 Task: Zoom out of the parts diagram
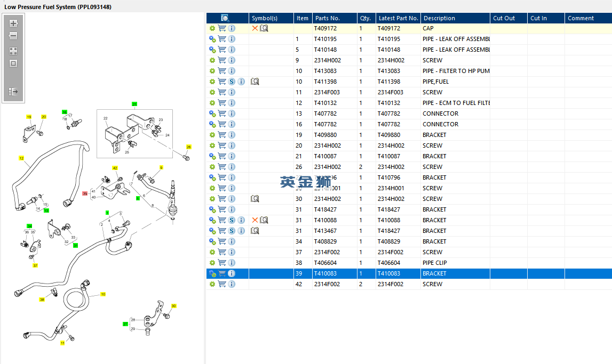13,36
